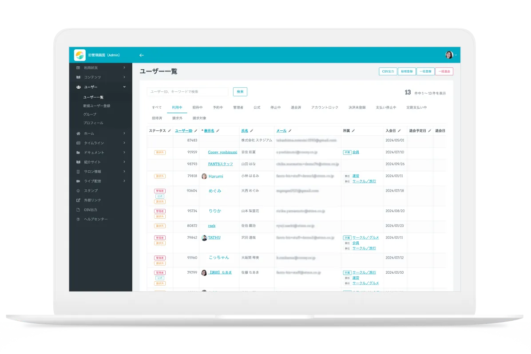Image resolution: width=531 pixels, height=354 pixels.
Task: Click the pin icon beside 所属 column
Action: coord(353,130)
